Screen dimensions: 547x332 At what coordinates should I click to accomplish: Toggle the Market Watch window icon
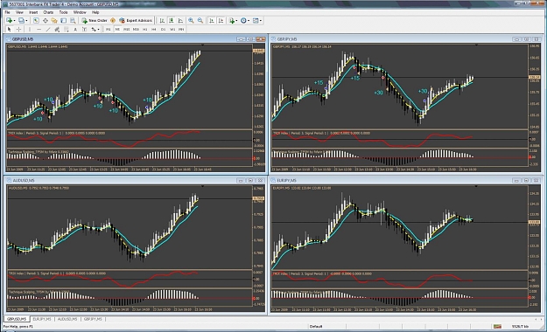pyautogui.click(x=36, y=21)
